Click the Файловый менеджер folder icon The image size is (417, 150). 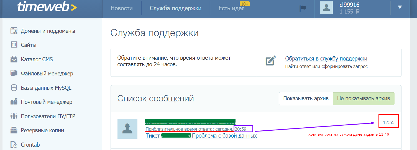click(14, 73)
